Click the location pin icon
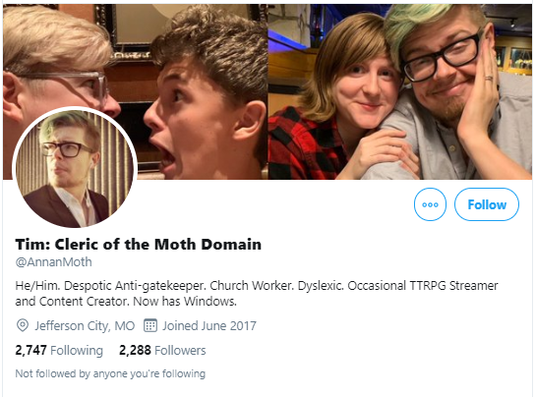The width and height of the screenshot is (536, 397). click(23, 325)
